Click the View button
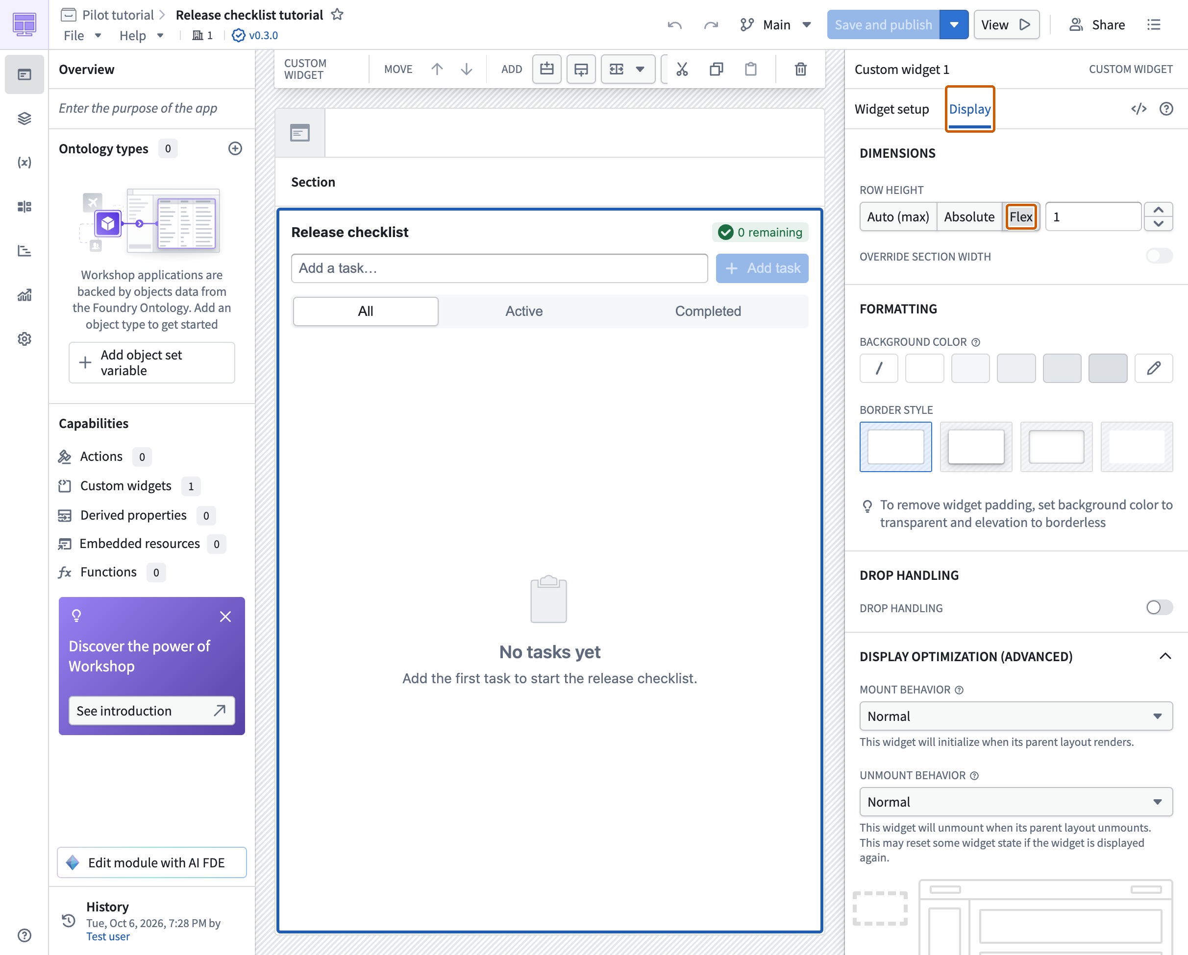1188x955 pixels. point(1006,25)
